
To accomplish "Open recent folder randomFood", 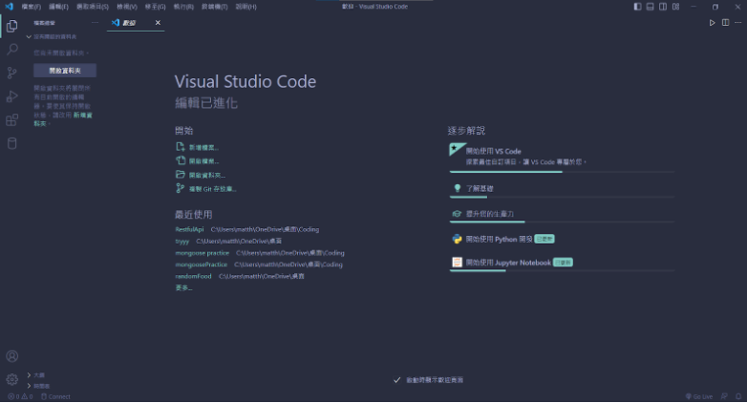I will tap(193, 276).
